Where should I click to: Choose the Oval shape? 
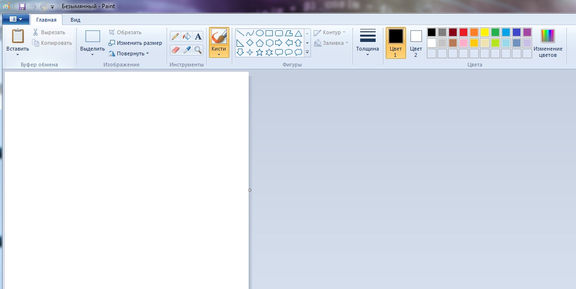259,33
